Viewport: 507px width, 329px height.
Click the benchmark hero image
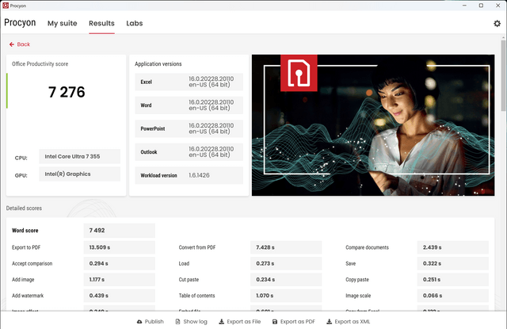coord(373,125)
